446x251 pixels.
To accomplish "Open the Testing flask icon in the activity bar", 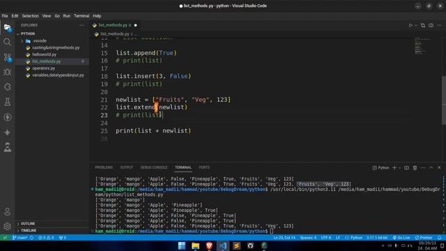I will click(8, 102).
